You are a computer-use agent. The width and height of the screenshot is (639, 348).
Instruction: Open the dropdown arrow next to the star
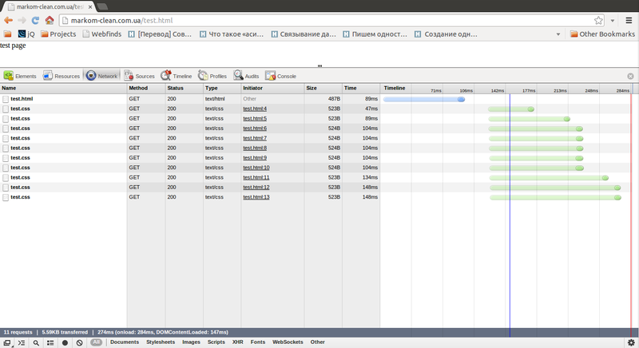coord(612,20)
